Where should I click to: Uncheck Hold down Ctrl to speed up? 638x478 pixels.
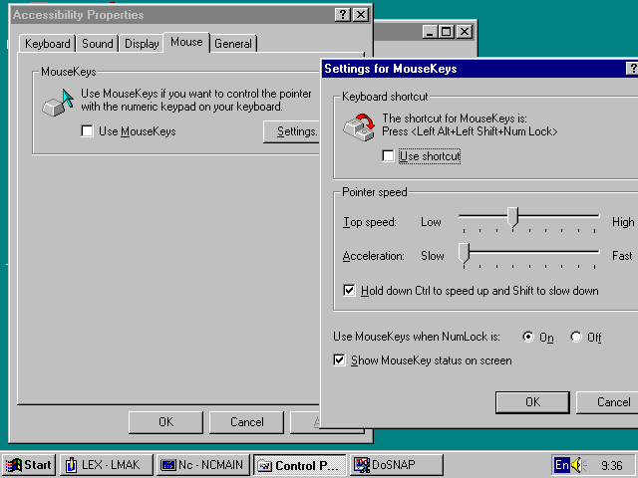pyautogui.click(x=349, y=291)
